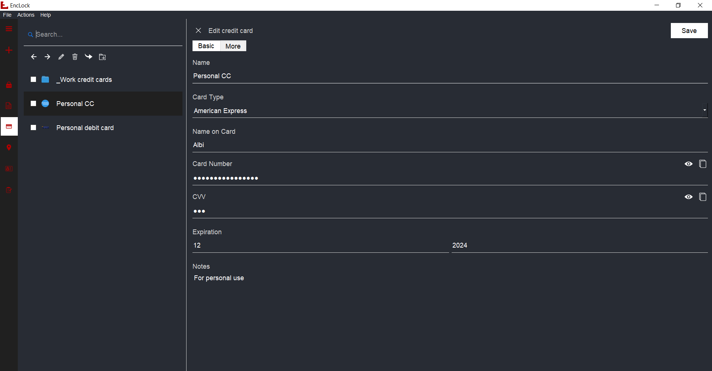Open the hamburger menu in sidebar
712x371 pixels.
click(9, 29)
